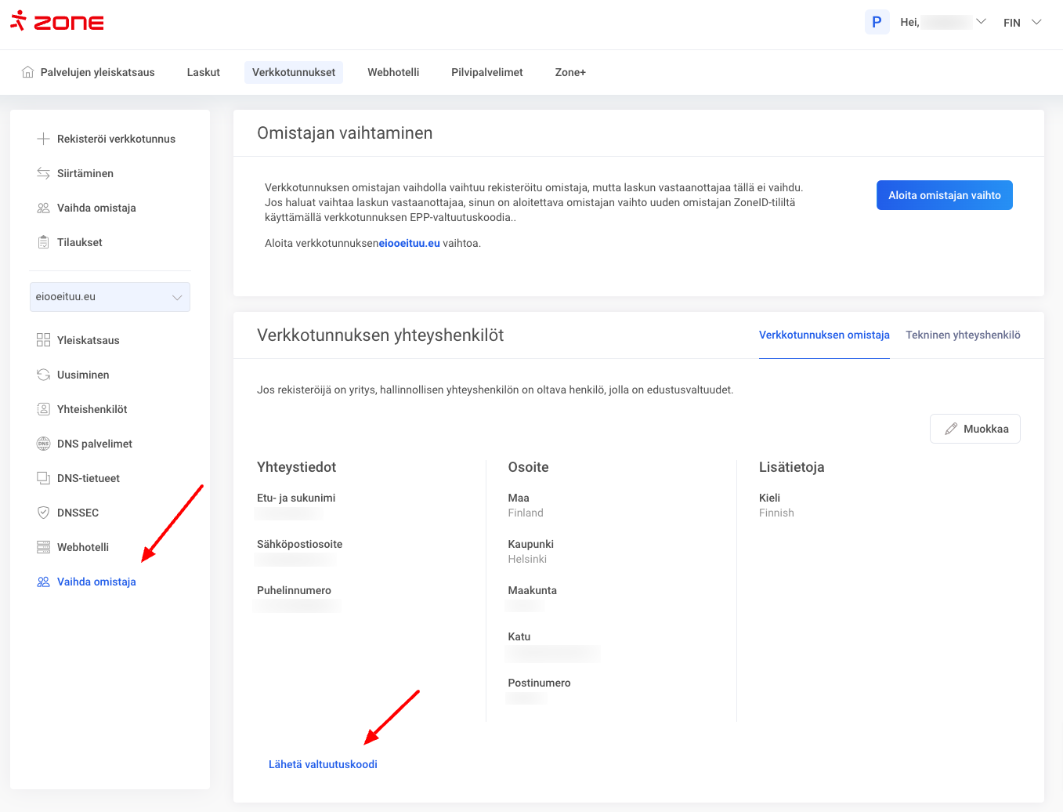1063x812 pixels.
Task: Click the home icon beside Palvelujen yleiskatsaus
Action: tap(27, 72)
